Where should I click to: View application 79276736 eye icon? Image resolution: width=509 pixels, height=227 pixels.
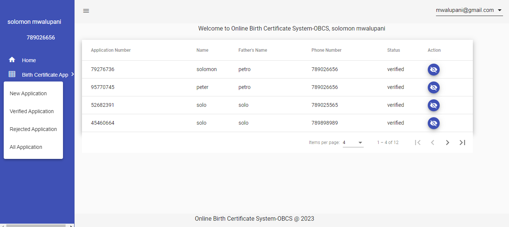click(434, 70)
